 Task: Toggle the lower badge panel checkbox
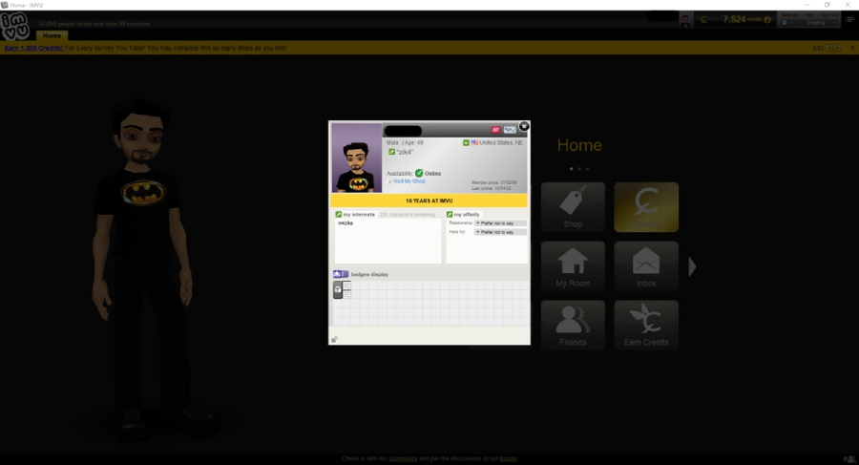[346, 294]
